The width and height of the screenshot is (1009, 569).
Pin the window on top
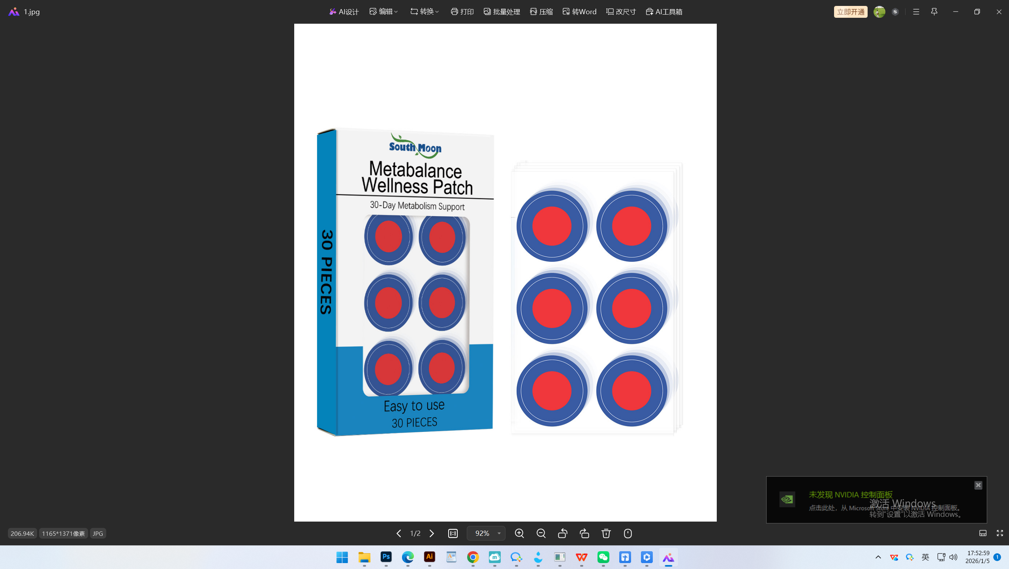click(x=934, y=12)
